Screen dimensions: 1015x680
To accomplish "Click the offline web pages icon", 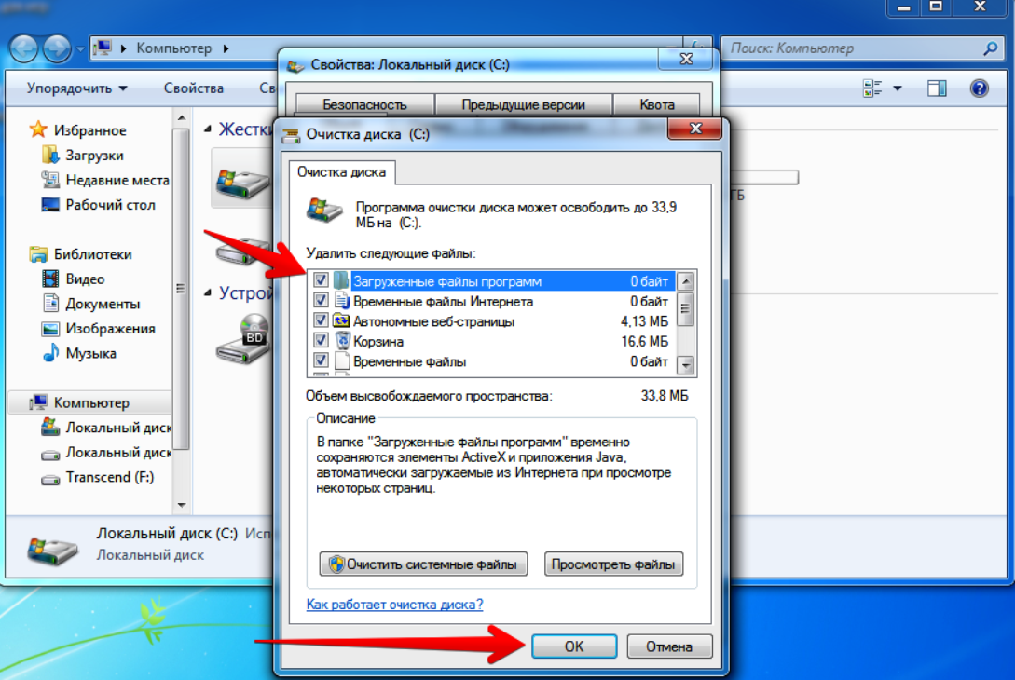I will 342,320.
